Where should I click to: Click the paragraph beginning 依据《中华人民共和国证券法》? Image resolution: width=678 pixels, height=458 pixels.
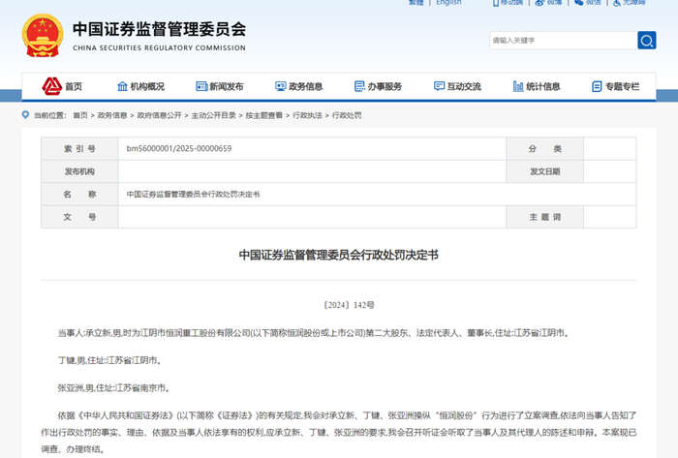339,433
